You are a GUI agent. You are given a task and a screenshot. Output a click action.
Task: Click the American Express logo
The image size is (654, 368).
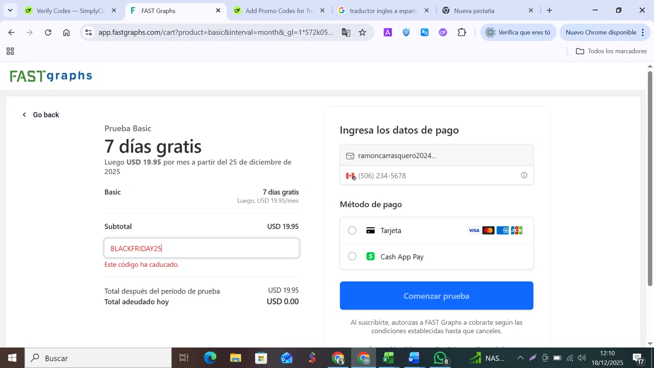(x=502, y=230)
